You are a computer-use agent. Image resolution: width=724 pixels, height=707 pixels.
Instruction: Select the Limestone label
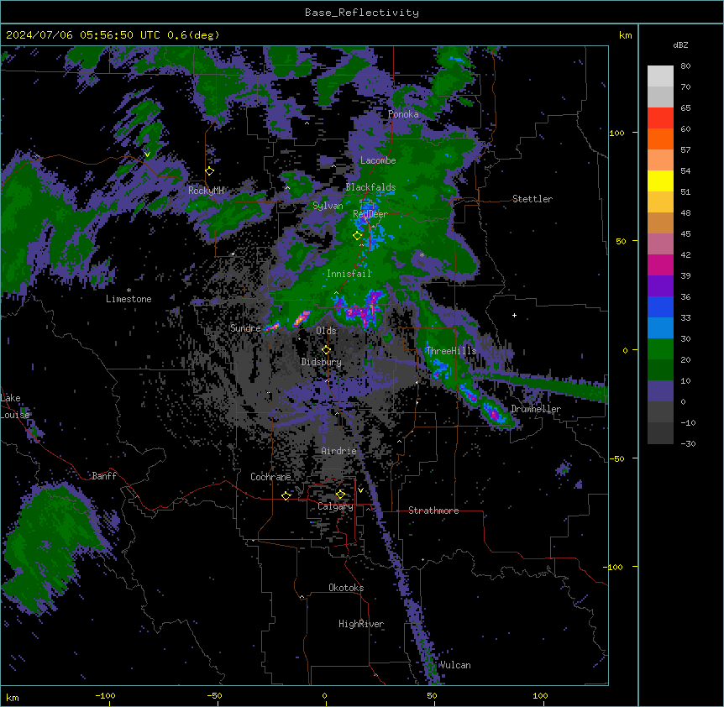click(x=129, y=299)
